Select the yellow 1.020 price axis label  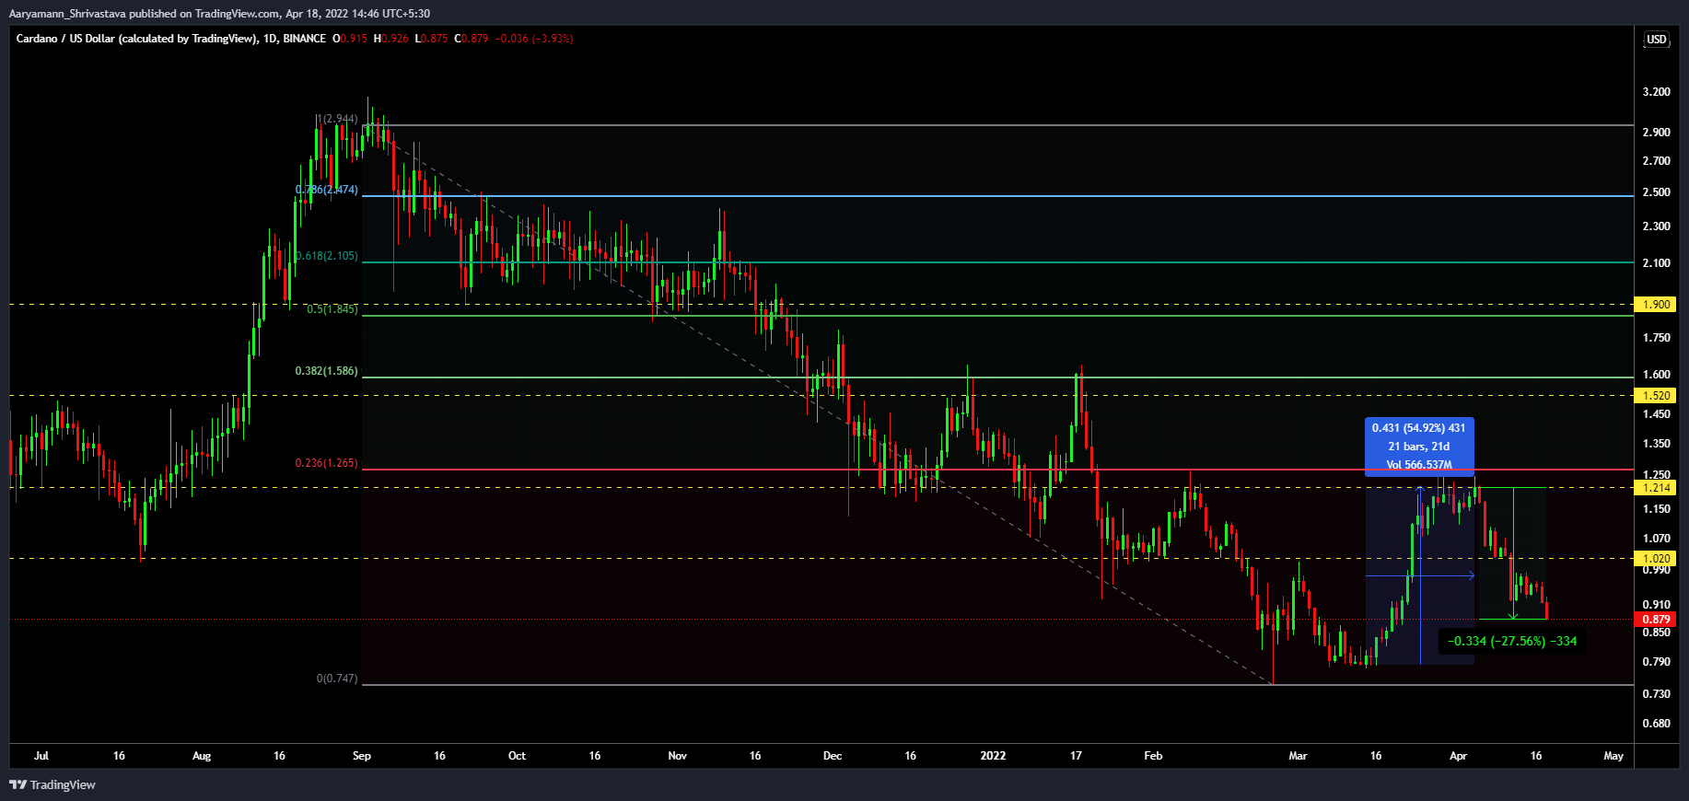tap(1655, 559)
